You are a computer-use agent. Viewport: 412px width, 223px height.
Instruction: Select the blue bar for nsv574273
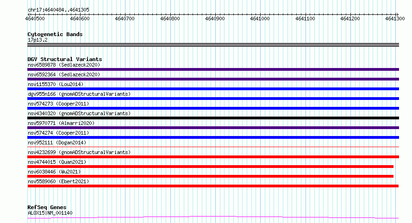(x=213, y=108)
